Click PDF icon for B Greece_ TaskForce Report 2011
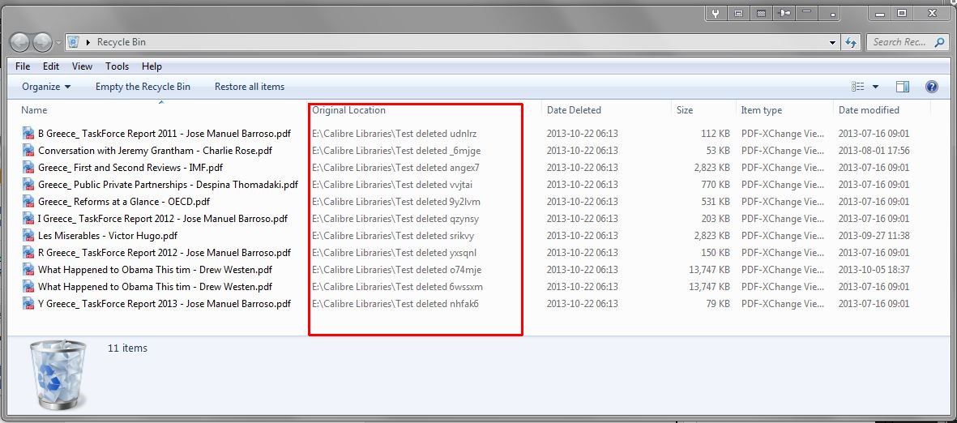The width and height of the screenshot is (957, 423). click(28, 133)
